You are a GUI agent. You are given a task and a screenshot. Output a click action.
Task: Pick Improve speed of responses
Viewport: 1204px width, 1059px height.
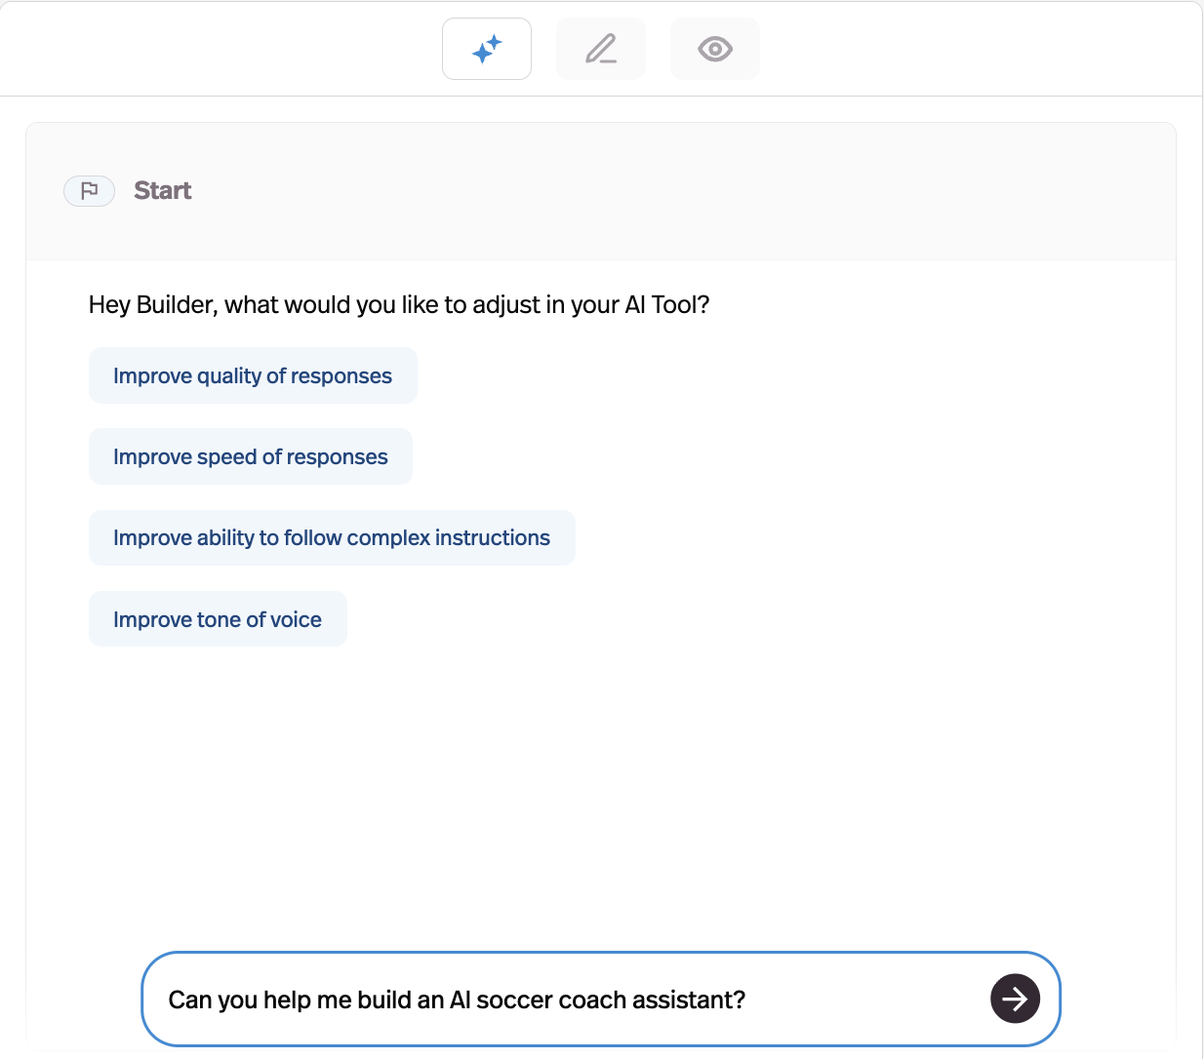(x=251, y=456)
